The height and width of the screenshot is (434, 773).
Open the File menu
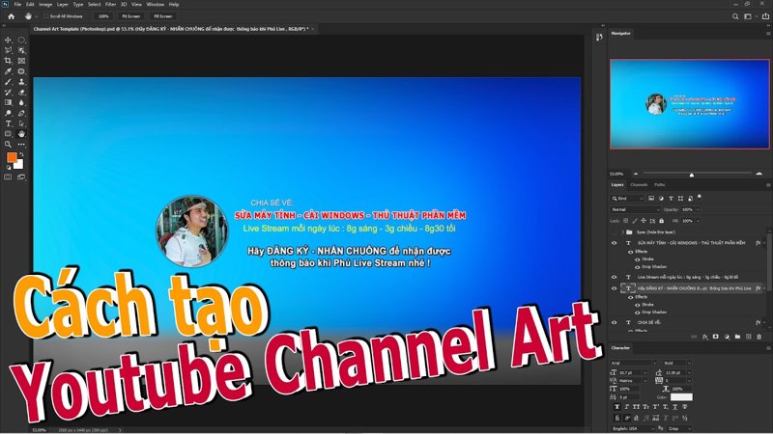tap(17, 5)
